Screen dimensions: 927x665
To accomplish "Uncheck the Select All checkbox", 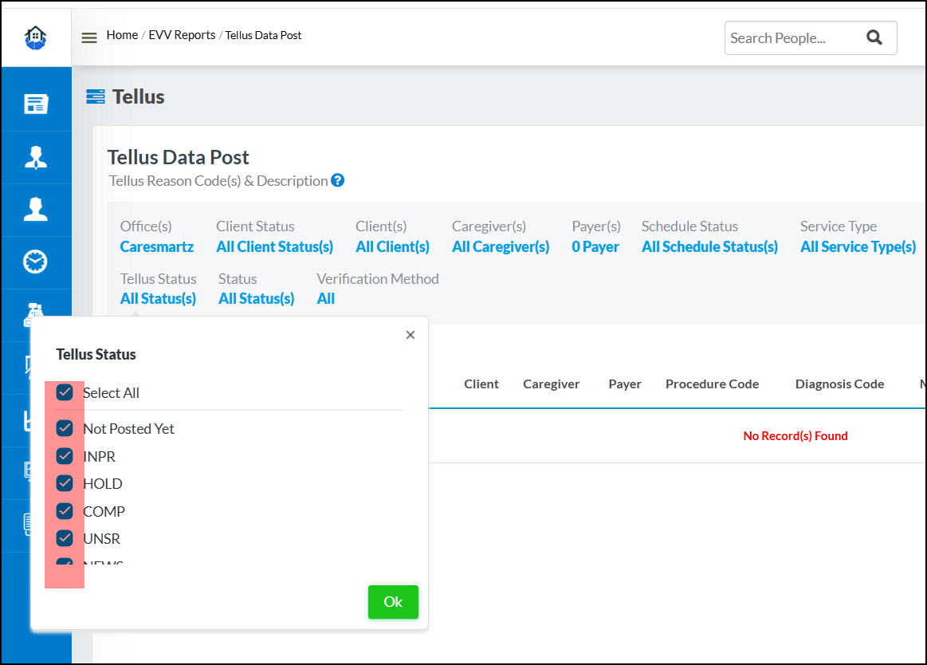I will (x=65, y=392).
